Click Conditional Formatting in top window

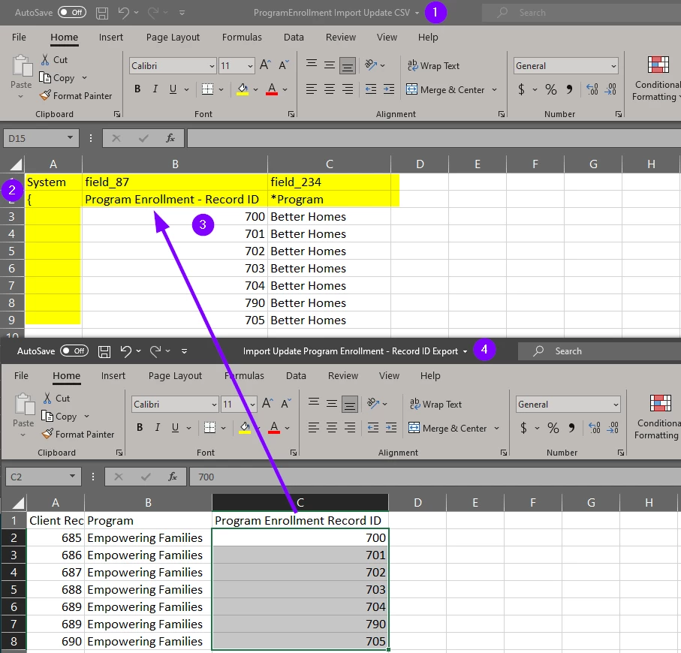(657, 78)
